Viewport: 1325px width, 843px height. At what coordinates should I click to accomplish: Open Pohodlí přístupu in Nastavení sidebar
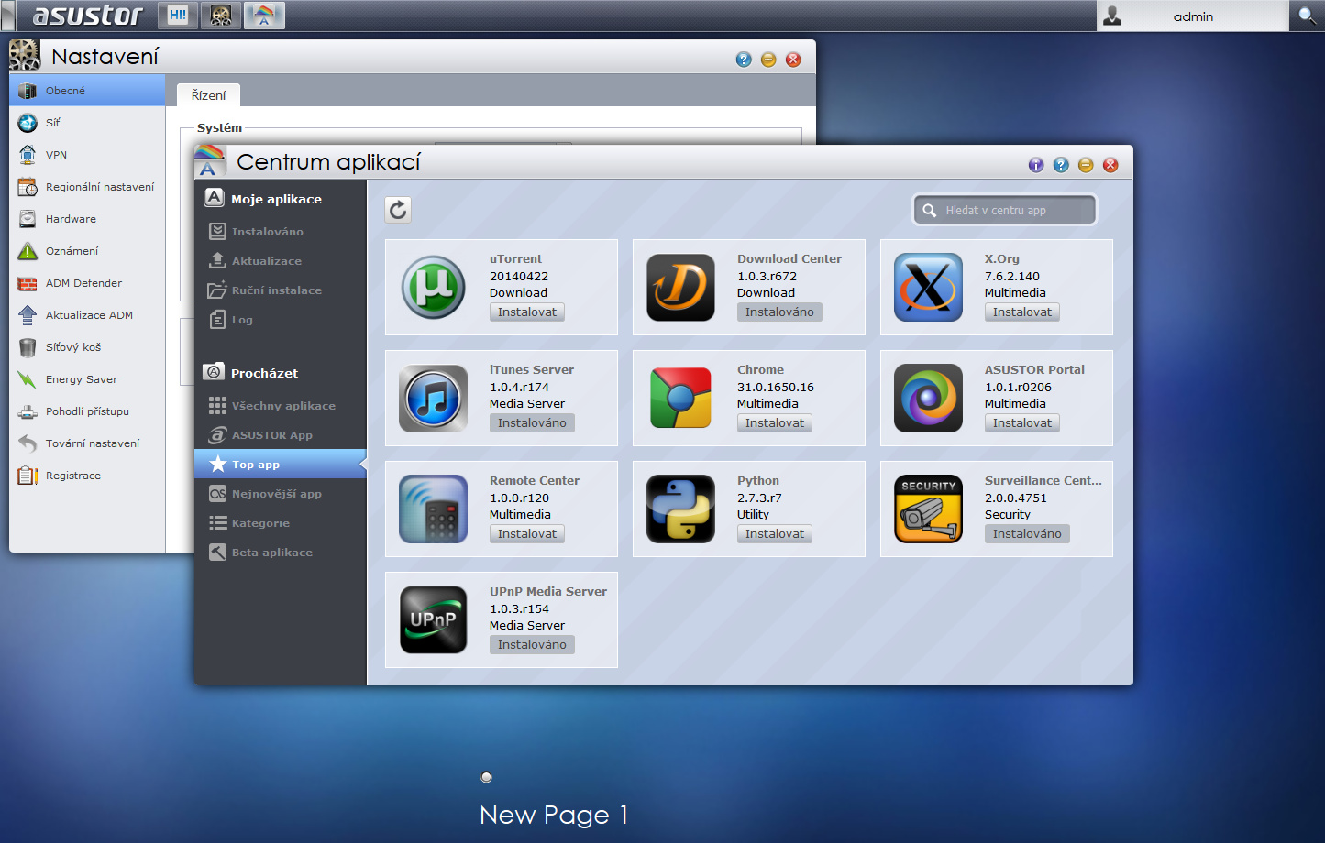click(87, 411)
